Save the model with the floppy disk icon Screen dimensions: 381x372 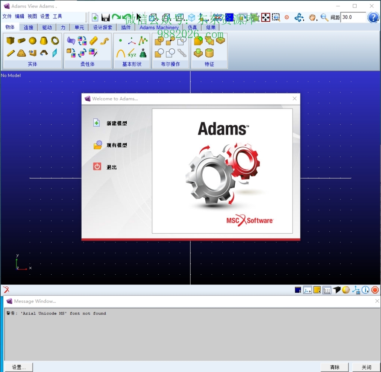106,17
